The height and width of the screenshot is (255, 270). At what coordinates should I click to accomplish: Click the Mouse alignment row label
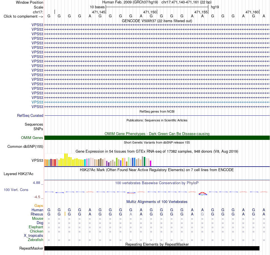click(38, 218)
